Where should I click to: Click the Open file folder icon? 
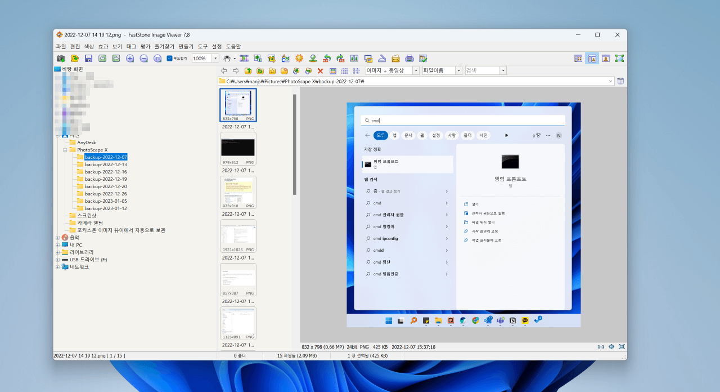tap(75, 58)
